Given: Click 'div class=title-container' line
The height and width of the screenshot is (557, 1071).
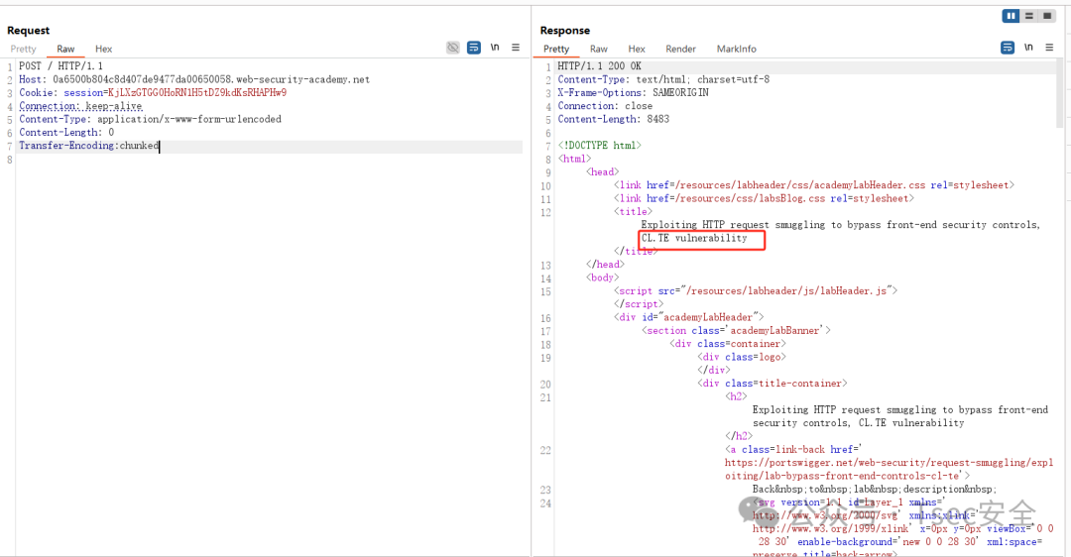Looking at the screenshot, I should (x=773, y=384).
